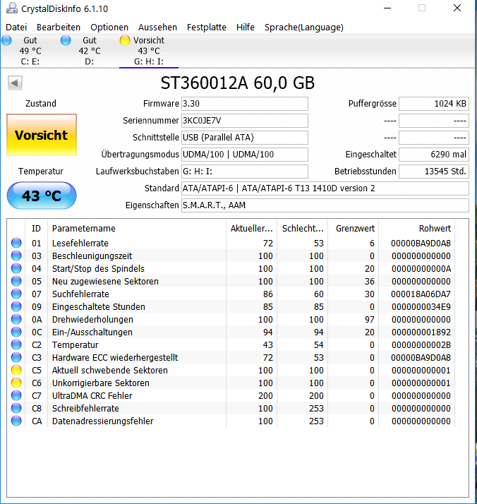
Task: Click the Eigenschaften field S.M.A.R.T., AAM
Action: click(325, 205)
